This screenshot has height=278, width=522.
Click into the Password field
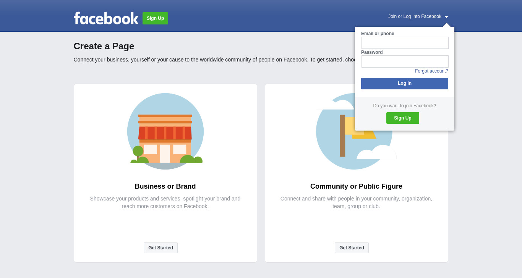point(405,61)
